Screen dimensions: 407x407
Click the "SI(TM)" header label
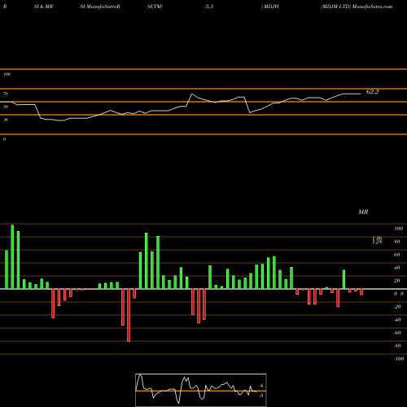point(155,7)
